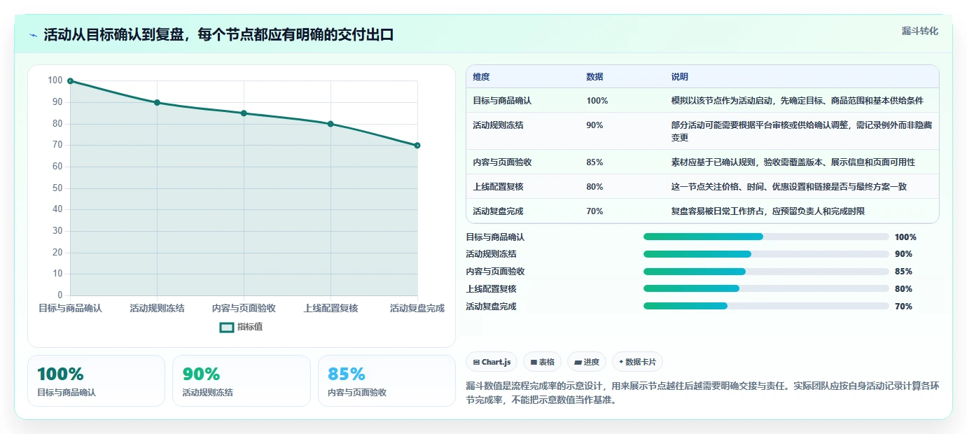Open the 85% 内容与页面验收 stat card
This screenshot has width=967, height=434.
[387, 381]
